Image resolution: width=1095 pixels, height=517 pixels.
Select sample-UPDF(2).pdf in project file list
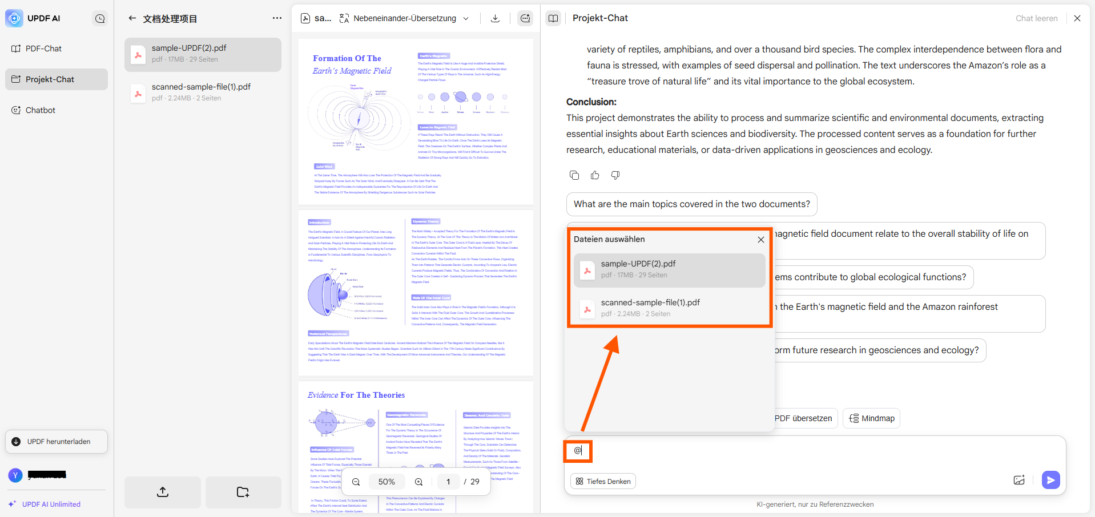click(x=203, y=54)
